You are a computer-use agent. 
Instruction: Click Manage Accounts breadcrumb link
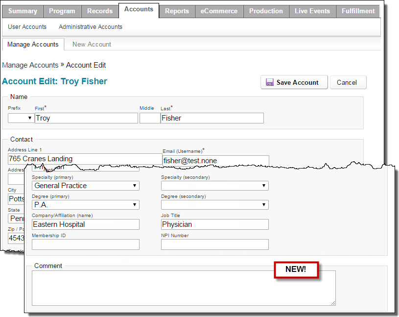[30, 65]
